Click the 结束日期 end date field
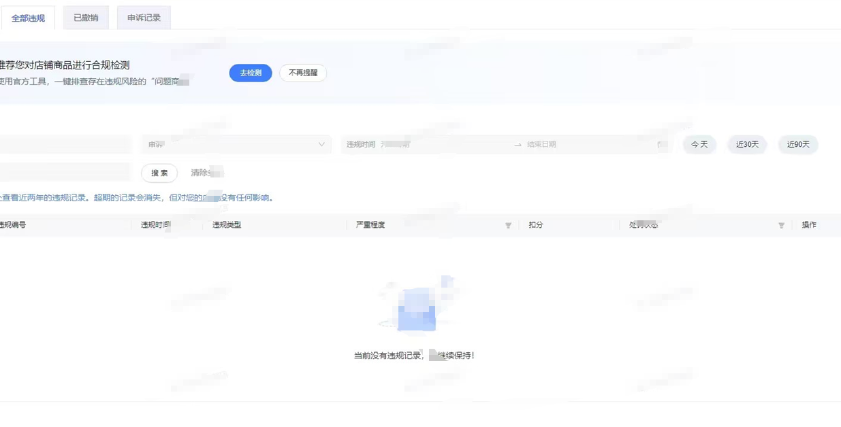Screen dimensions: 841x427 (586, 144)
